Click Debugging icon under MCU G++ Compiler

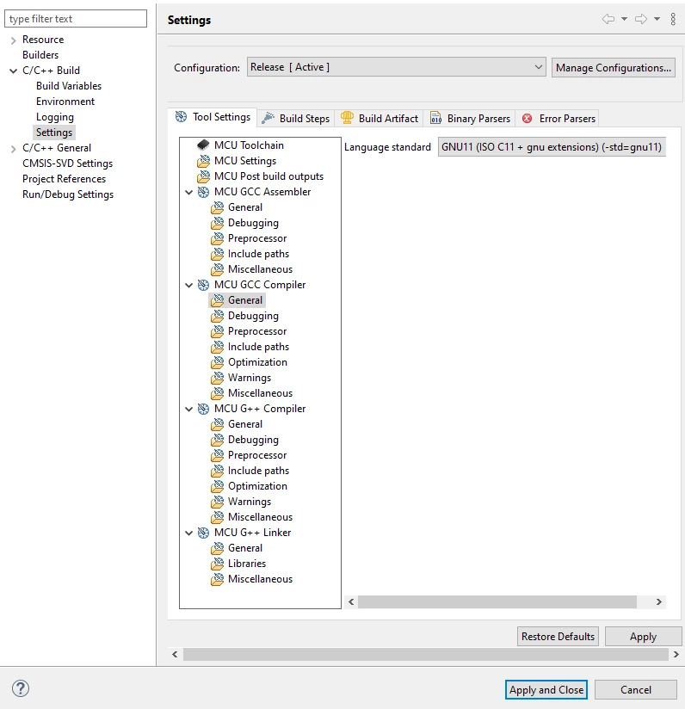tap(217, 440)
